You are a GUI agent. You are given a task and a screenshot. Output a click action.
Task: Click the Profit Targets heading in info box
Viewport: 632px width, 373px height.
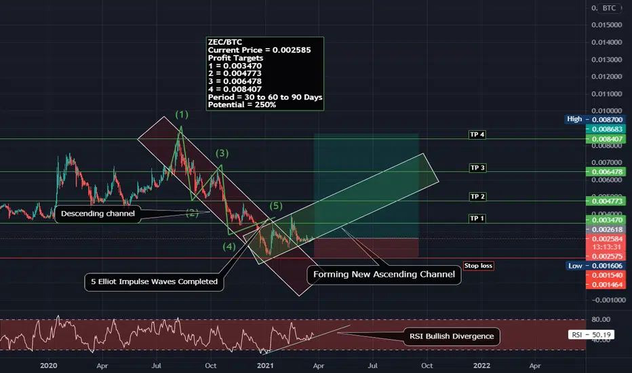point(235,58)
